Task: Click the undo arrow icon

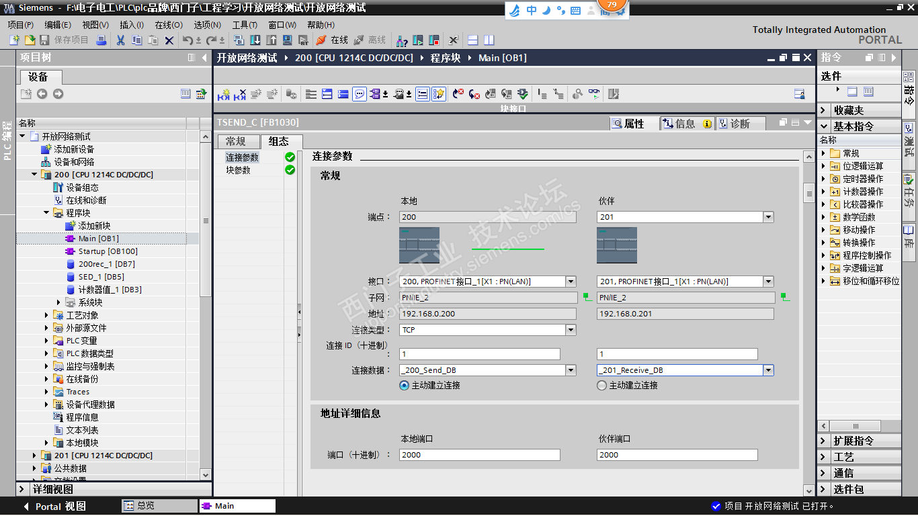Action: [188, 40]
